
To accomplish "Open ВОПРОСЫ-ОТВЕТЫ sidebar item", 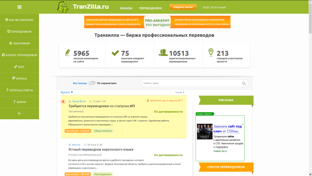I will click(x=19, y=90).
